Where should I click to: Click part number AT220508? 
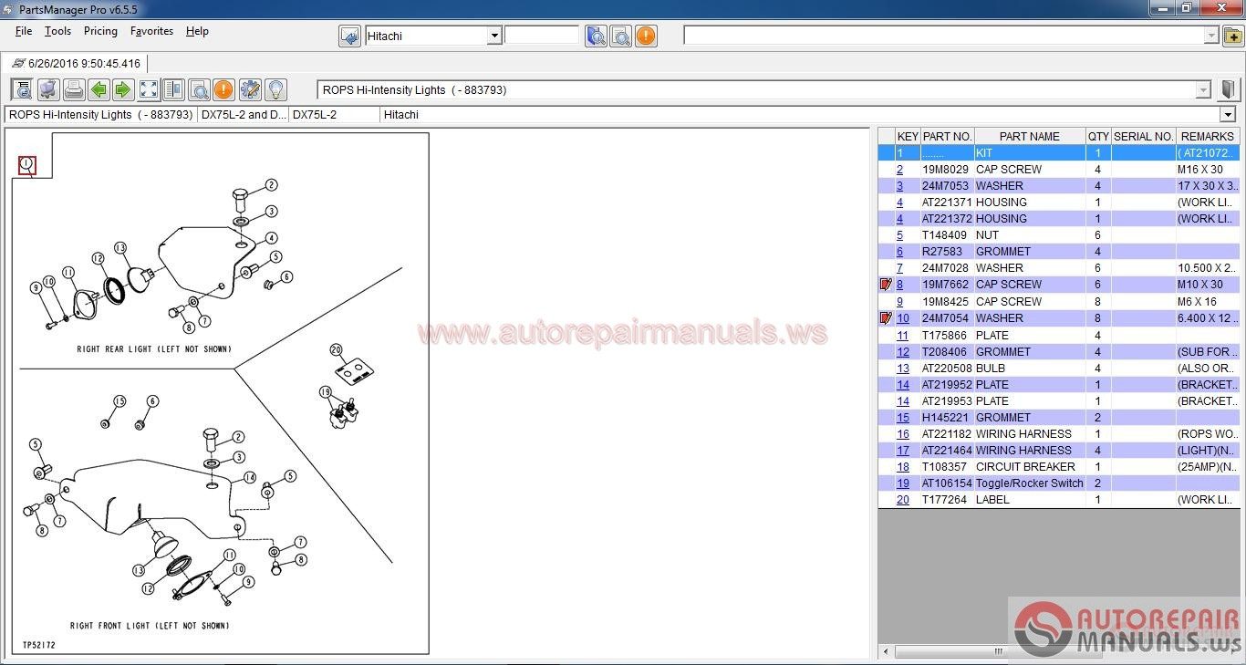[x=947, y=369]
